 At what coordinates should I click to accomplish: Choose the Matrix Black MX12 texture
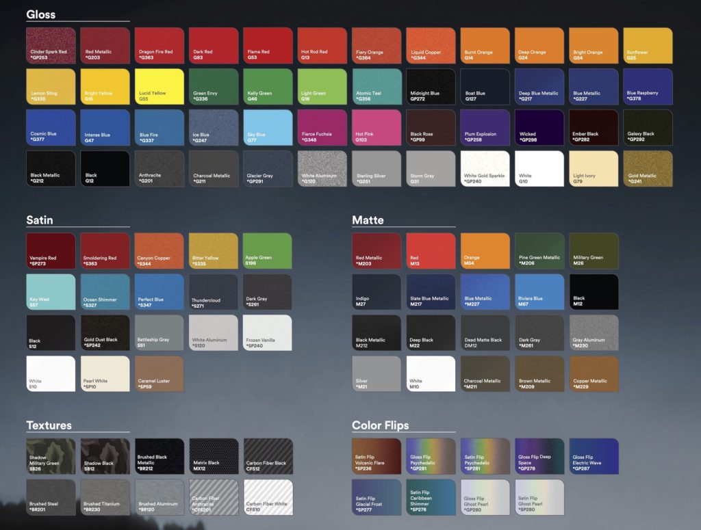coord(214,456)
